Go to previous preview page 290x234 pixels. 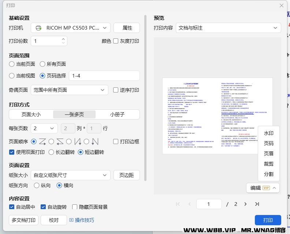[x=189, y=204]
